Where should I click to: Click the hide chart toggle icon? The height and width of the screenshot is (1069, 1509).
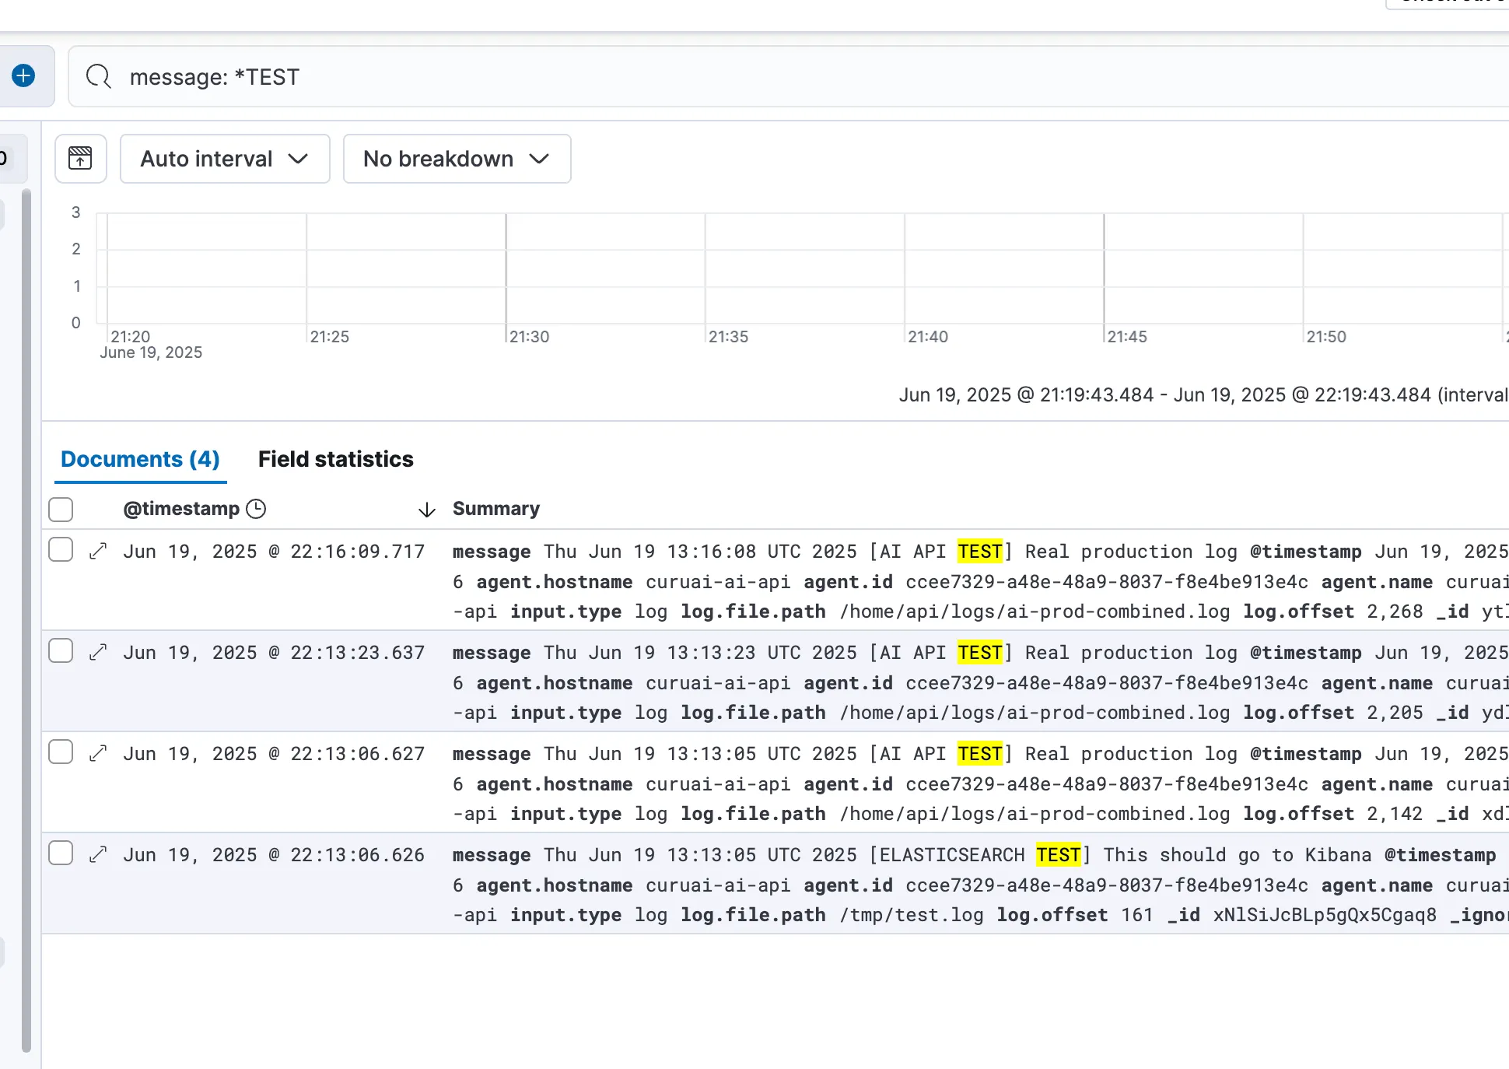point(80,159)
